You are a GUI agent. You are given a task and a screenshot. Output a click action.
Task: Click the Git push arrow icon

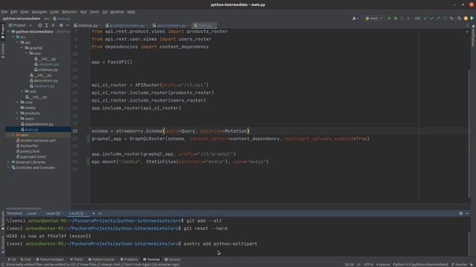pyautogui.click(x=438, y=19)
